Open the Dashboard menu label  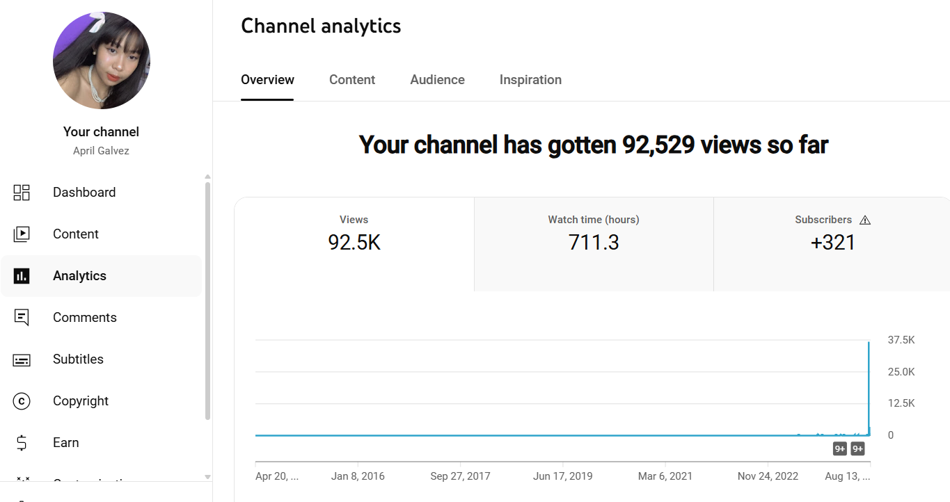tap(84, 193)
